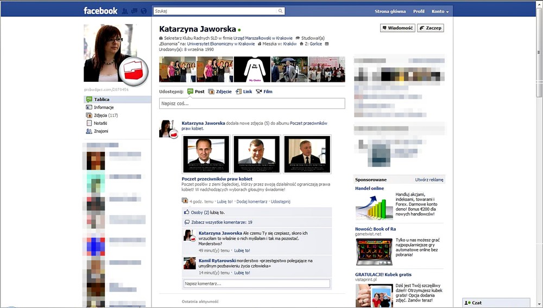Screen dimensions: 543x308
Task: Click Dodaj komentarz link
Action: click(x=252, y=201)
